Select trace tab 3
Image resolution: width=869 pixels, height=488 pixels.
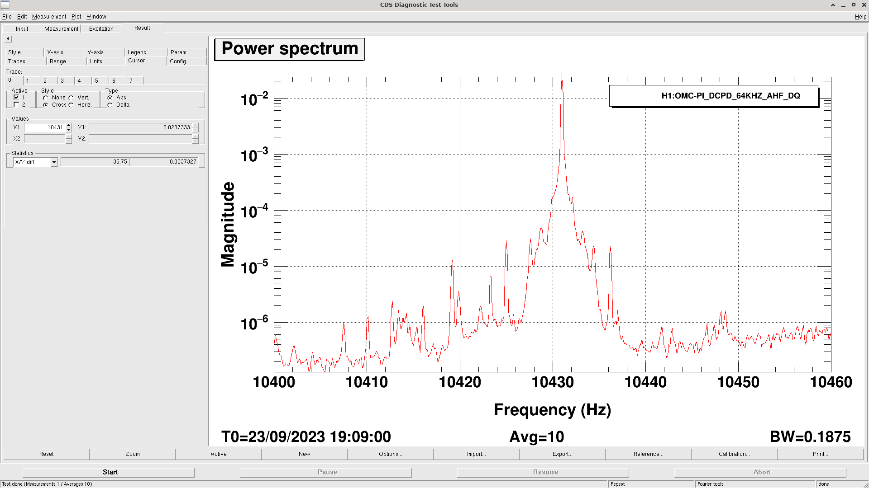point(66,81)
